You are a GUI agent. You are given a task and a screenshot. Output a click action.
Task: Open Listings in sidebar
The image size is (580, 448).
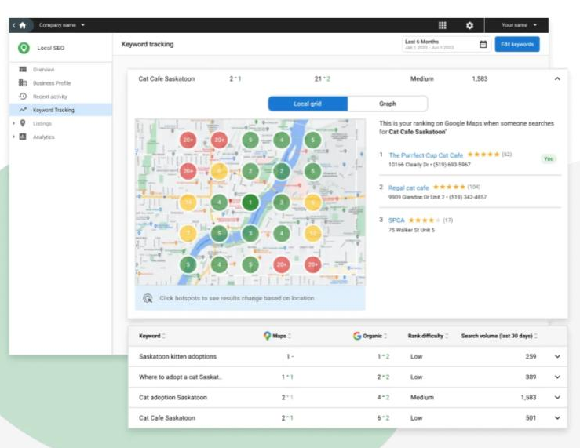(x=42, y=123)
